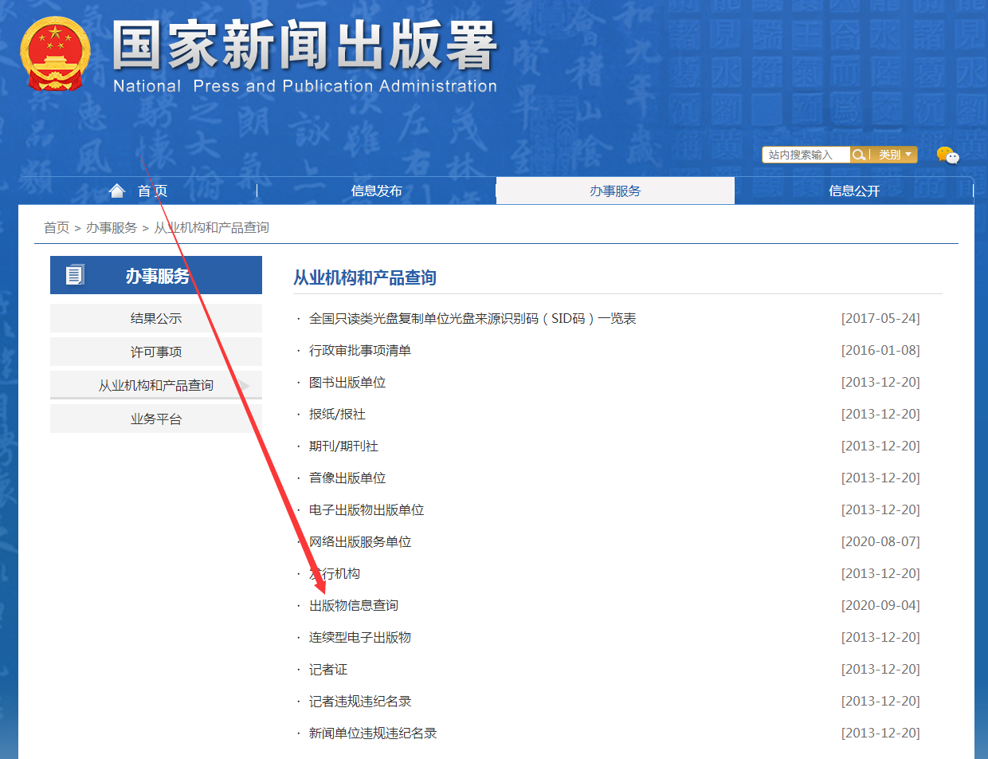The image size is (988, 759).
Task: Open the 行政审批事项清单 link
Action: [360, 351]
